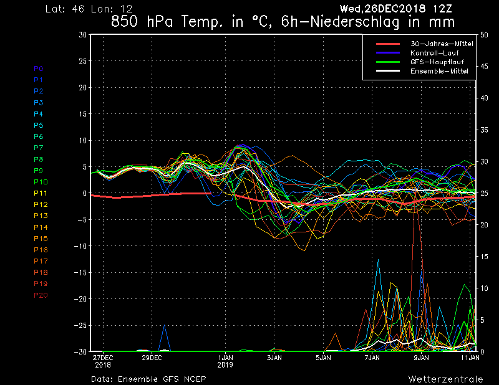The width and height of the screenshot is (499, 385).
Task: Click the P8 ensemble member label
Action: (x=39, y=159)
